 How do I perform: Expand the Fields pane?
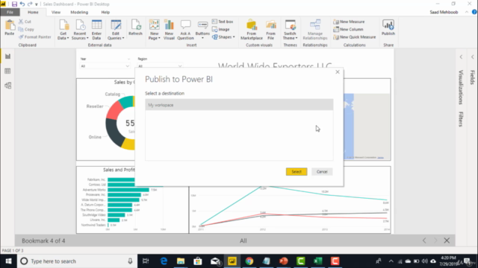472,77
